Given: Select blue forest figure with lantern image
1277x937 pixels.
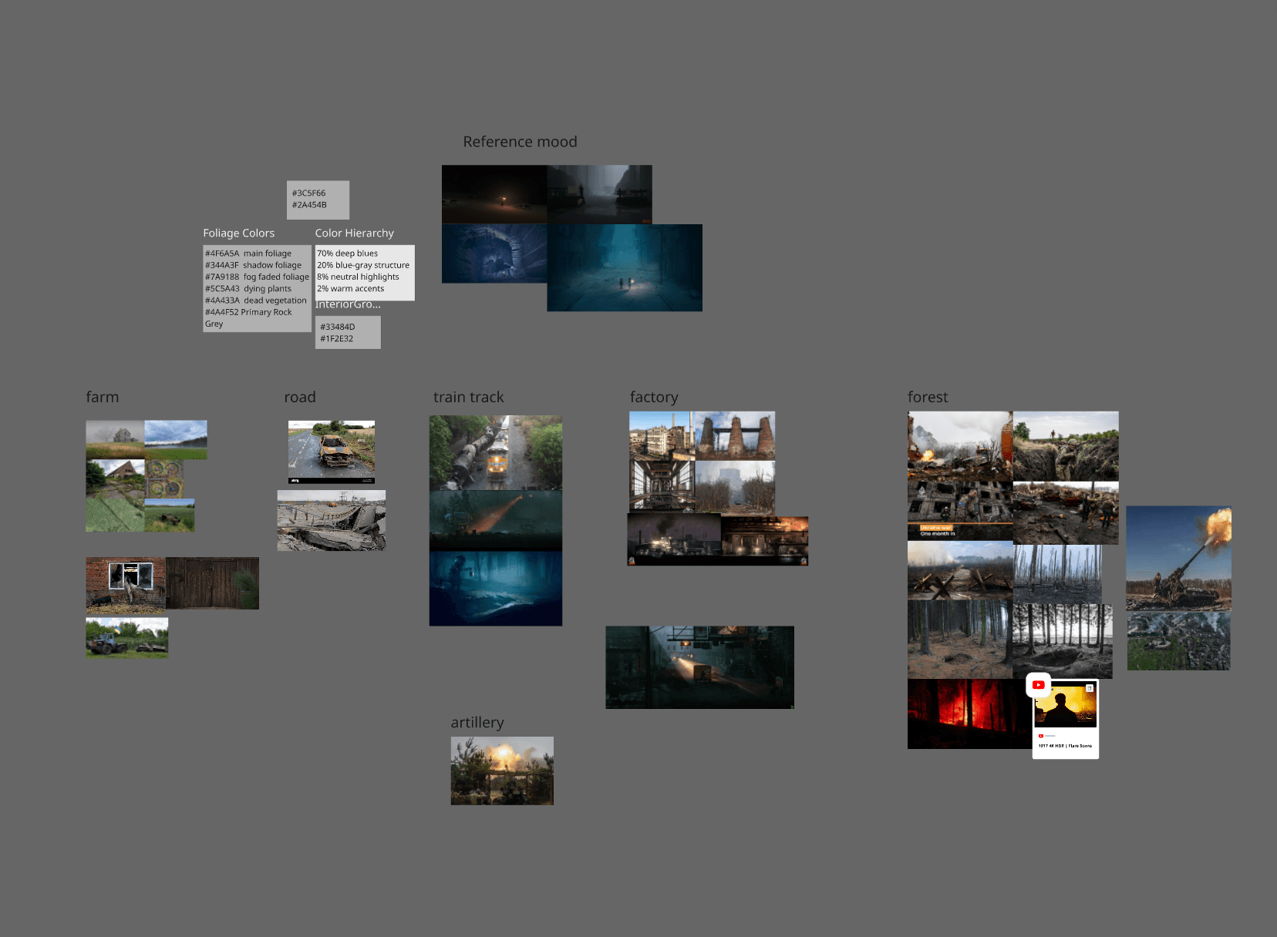Looking at the screenshot, I should (x=496, y=588).
